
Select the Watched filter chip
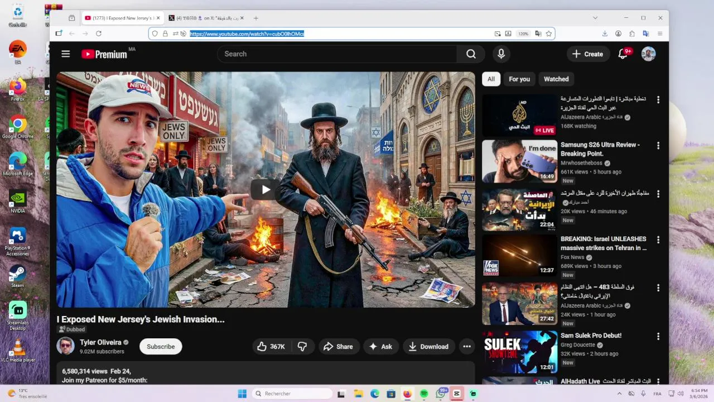coord(556,79)
